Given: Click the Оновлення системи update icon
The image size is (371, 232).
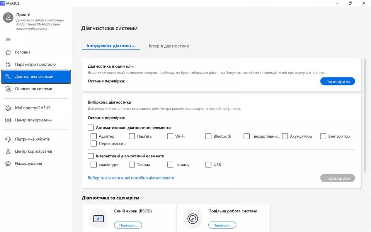Looking at the screenshot, I should tap(8, 89).
